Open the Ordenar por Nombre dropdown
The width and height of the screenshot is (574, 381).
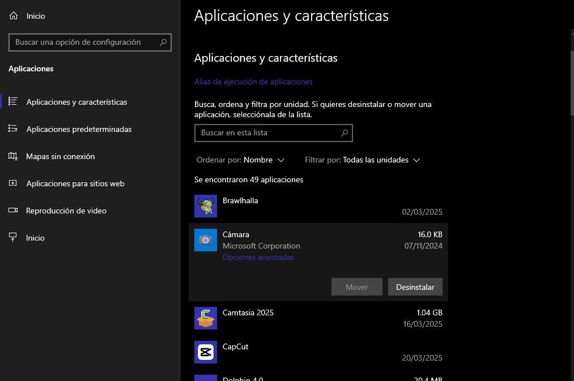click(x=240, y=160)
